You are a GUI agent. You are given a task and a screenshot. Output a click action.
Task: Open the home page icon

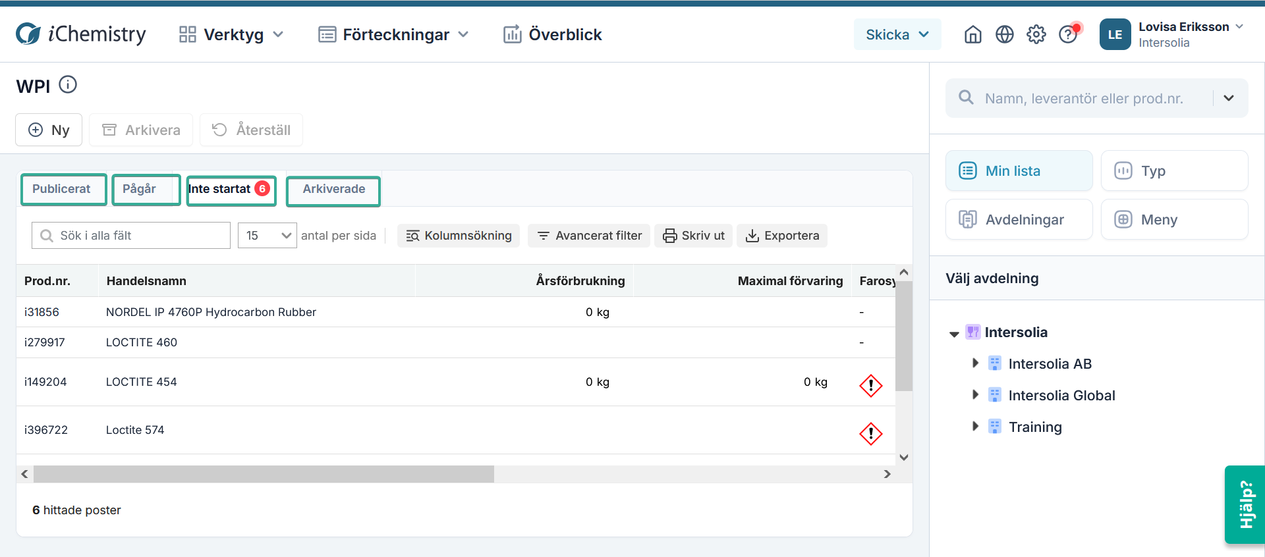pos(973,34)
